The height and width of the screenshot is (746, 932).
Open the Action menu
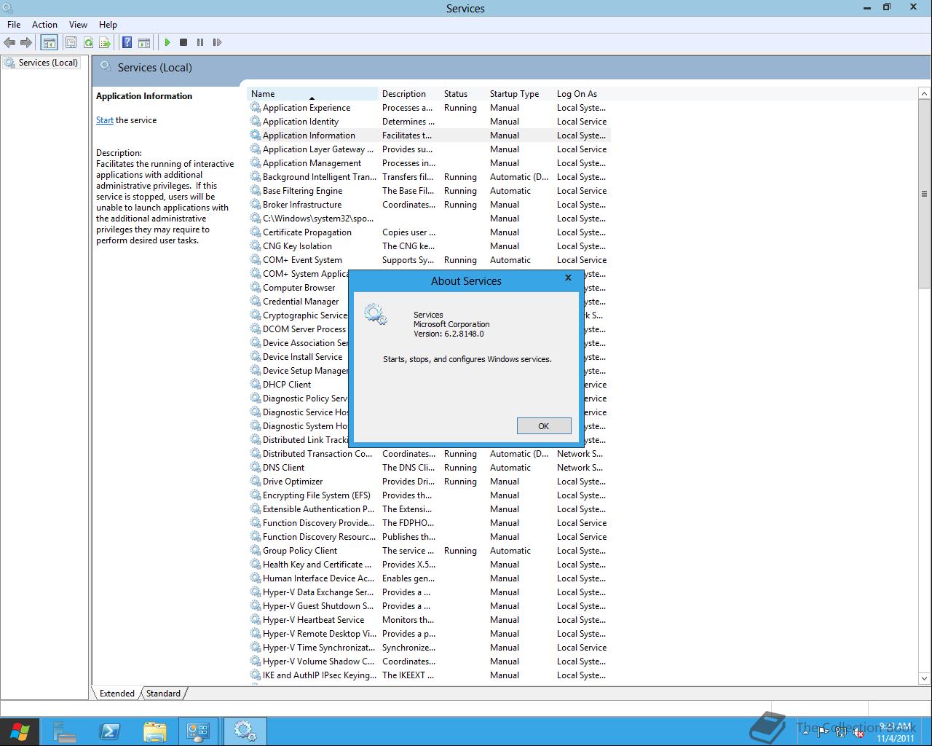click(44, 24)
